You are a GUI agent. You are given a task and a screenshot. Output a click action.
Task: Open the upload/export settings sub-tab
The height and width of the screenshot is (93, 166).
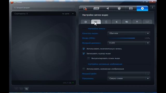tap(137, 22)
